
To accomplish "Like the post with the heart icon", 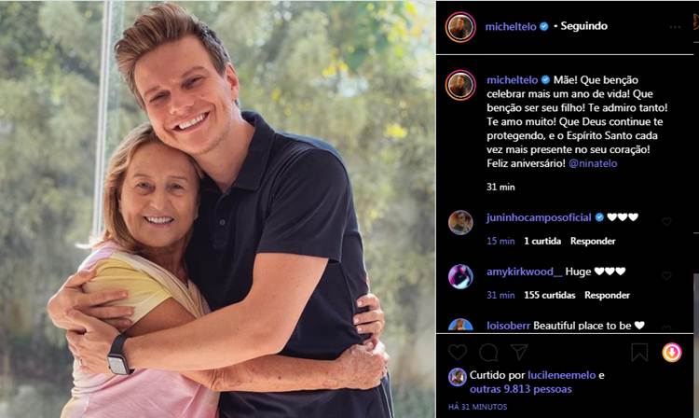I will [x=458, y=352].
